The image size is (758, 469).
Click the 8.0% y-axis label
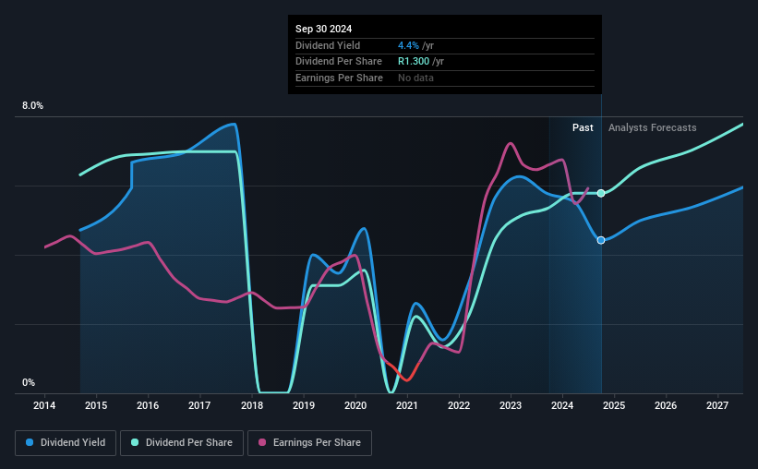32,106
